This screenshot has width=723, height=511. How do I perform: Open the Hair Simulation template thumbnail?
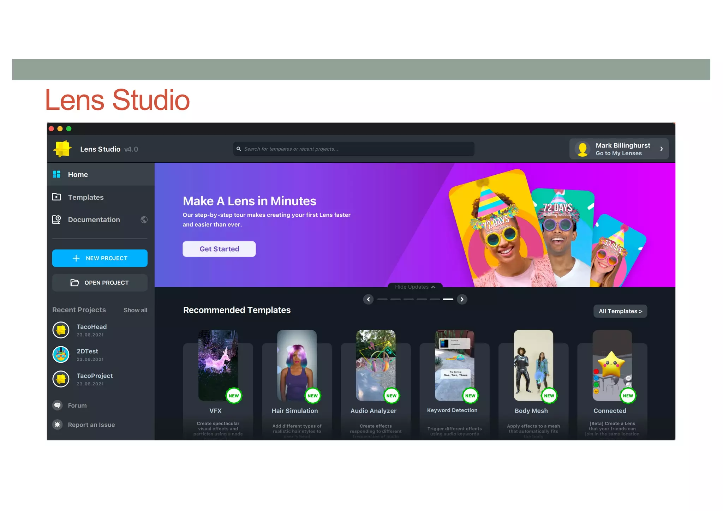297,365
